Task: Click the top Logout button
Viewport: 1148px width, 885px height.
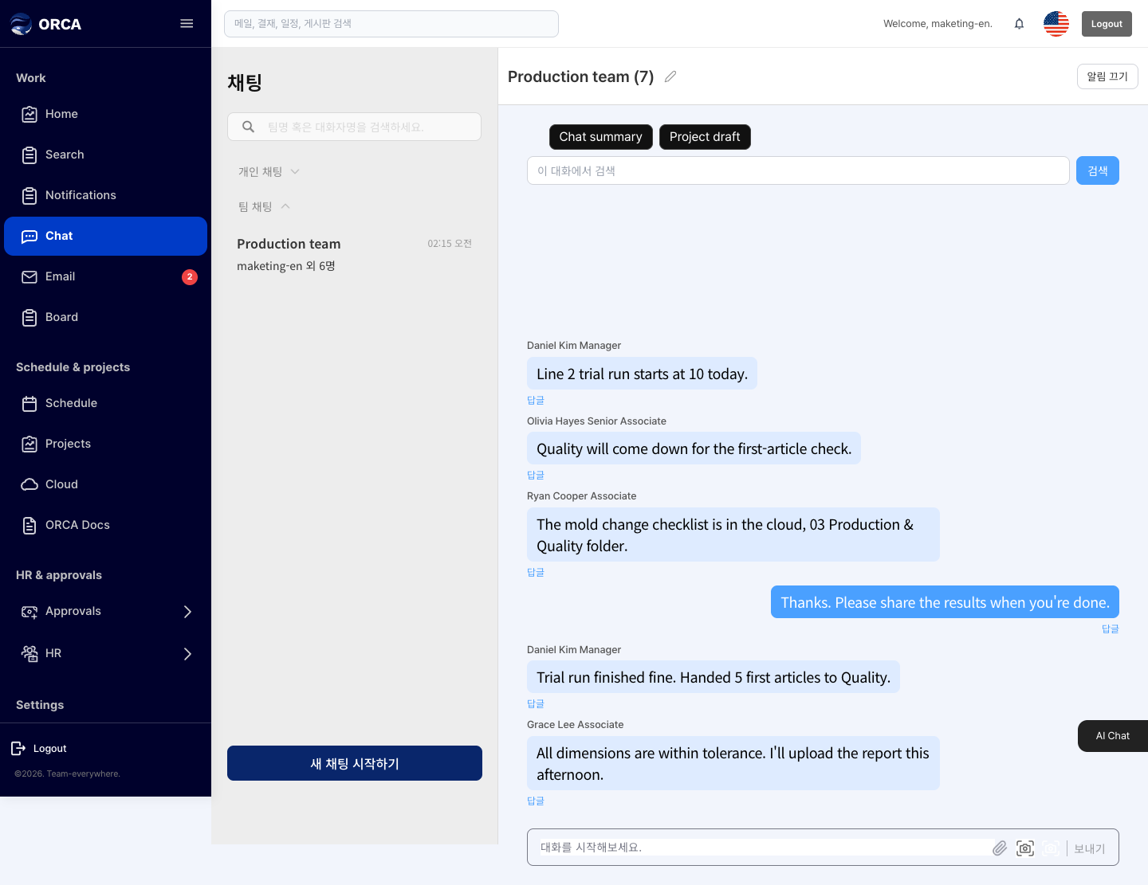Action: pos(1107,24)
